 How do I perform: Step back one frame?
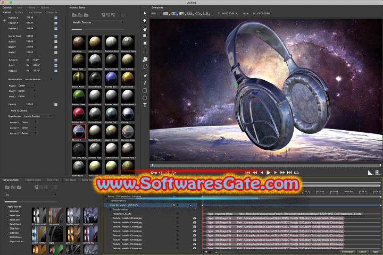[x=262, y=173]
